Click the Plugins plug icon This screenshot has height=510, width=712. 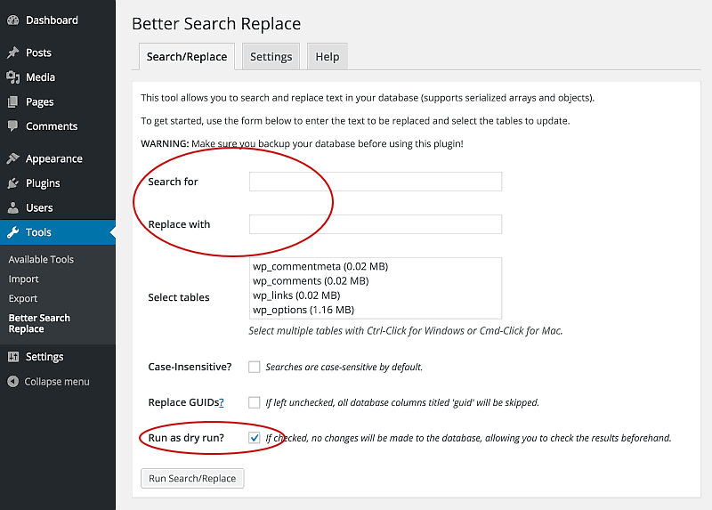pos(12,183)
